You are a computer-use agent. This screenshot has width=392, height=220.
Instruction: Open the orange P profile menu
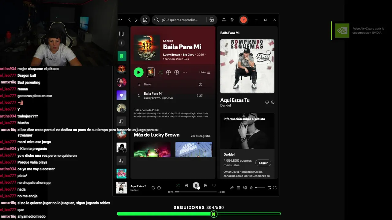pyautogui.click(x=243, y=20)
